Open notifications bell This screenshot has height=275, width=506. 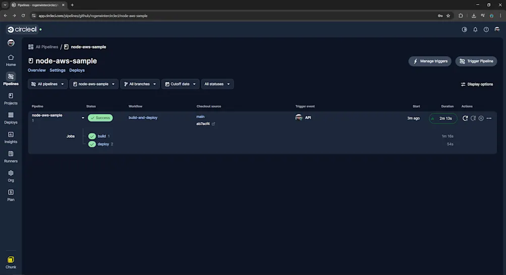click(x=475, y=29)
